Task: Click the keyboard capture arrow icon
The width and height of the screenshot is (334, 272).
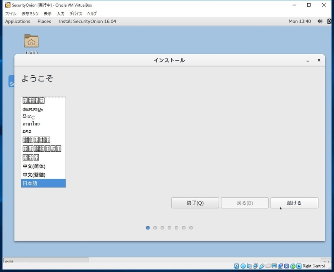Action: tap(299, 266)
